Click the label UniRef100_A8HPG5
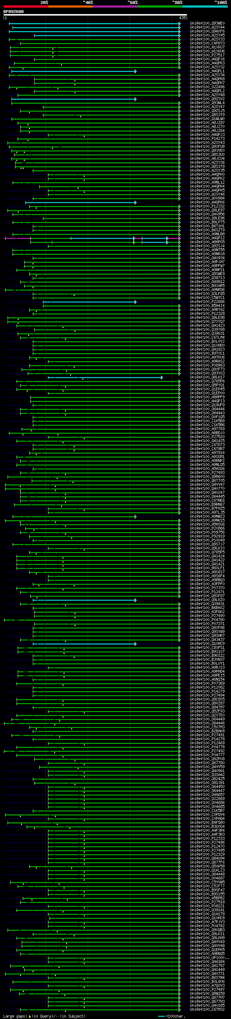The width and height of the screenshot is (231, 1019). coord(207,242)
